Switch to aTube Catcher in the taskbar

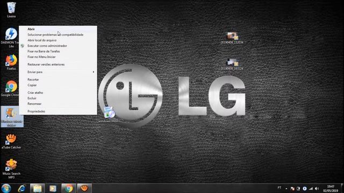coord(84,188)
